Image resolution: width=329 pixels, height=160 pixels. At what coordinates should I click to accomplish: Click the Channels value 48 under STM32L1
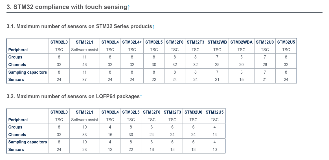point(84,65)
